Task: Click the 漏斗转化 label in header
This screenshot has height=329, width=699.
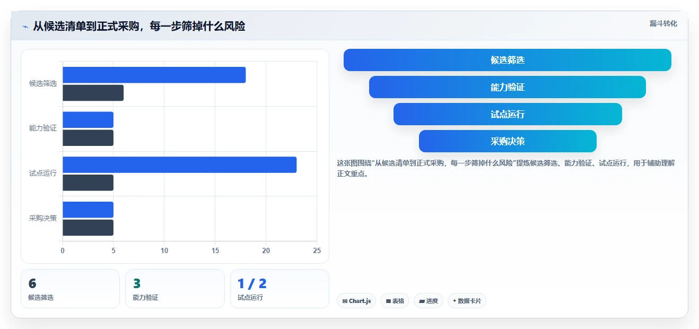Action: [x=663, y=23]
